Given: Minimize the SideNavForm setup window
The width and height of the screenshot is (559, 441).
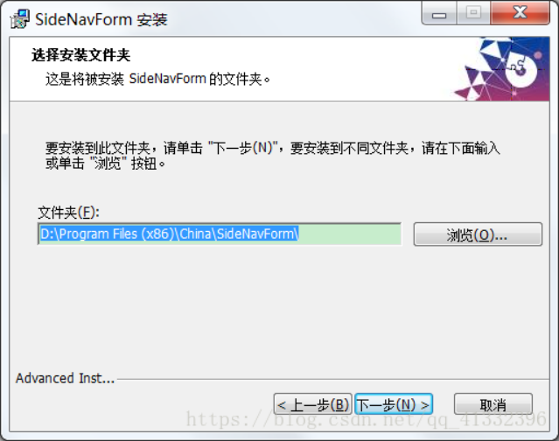Looking at the screenshot, I should (439, 13).
